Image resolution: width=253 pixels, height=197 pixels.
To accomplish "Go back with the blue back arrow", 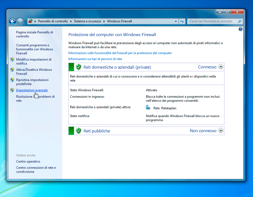I will [x=12, y=21].
